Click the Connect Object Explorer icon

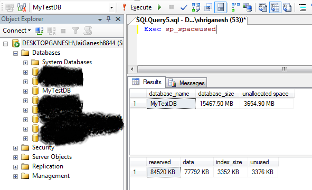click(39, 31)
